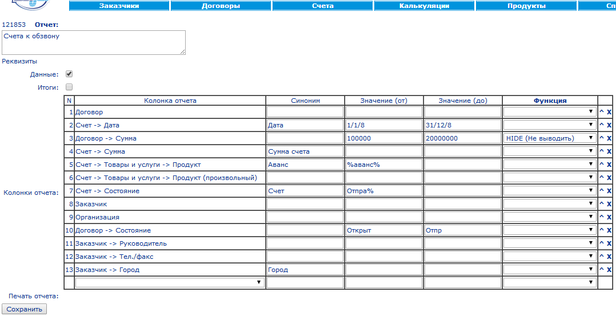Click the Функция column header

click(x=550, y=101)
